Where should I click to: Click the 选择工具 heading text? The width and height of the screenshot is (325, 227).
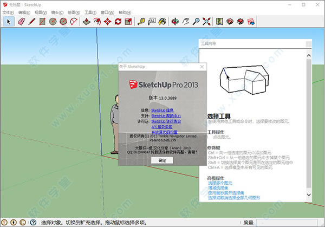click(x=219, y=116)
